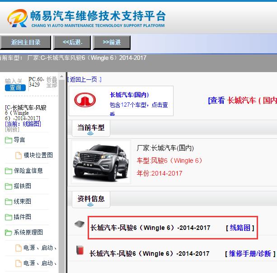This screenshot has width=277, height=273.
Task: Open the 线路图 wiring diagram link
Action: 240,228
